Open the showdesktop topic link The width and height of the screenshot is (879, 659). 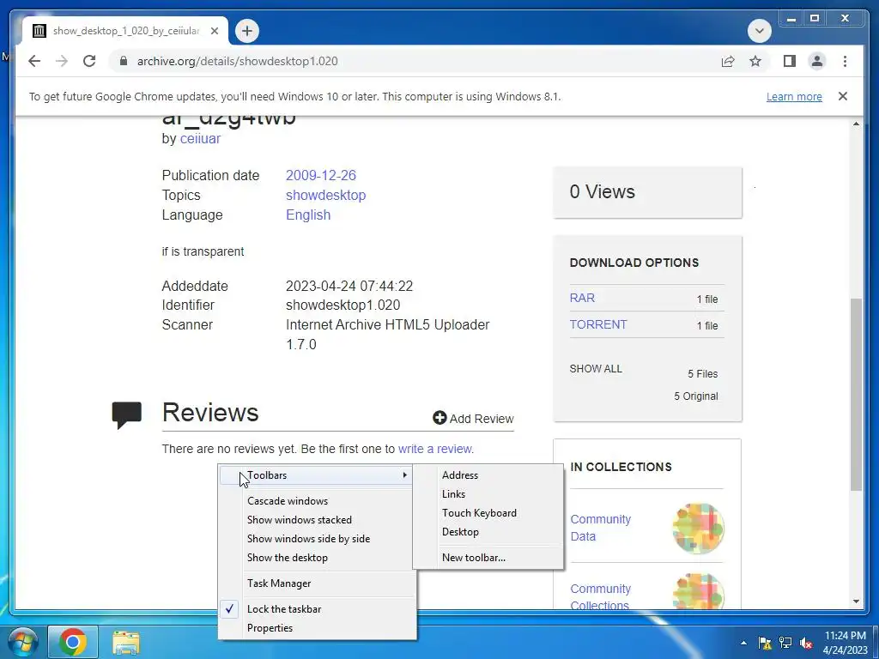pyautogui.click(x=325, y=195)
